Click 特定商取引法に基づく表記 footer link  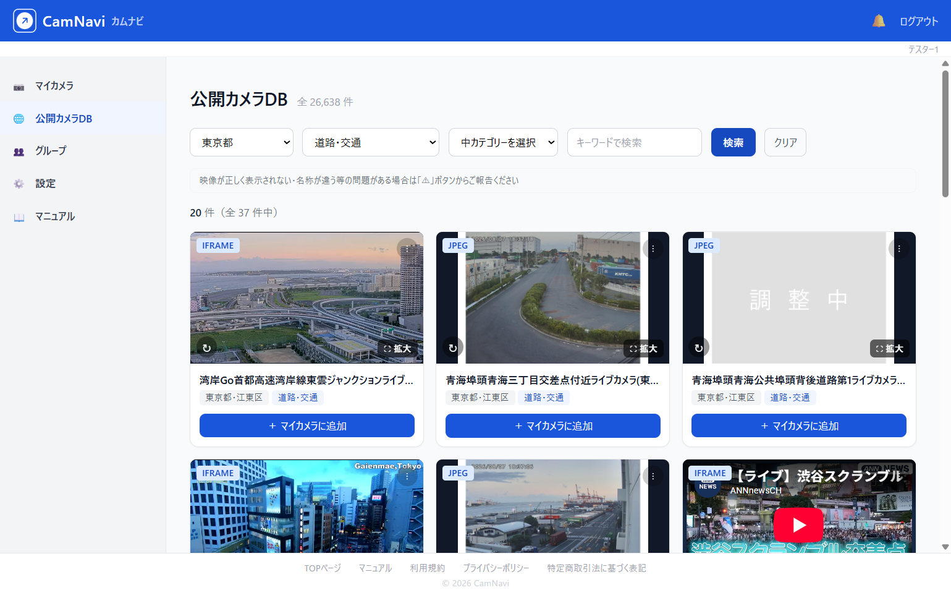point(596,568)
